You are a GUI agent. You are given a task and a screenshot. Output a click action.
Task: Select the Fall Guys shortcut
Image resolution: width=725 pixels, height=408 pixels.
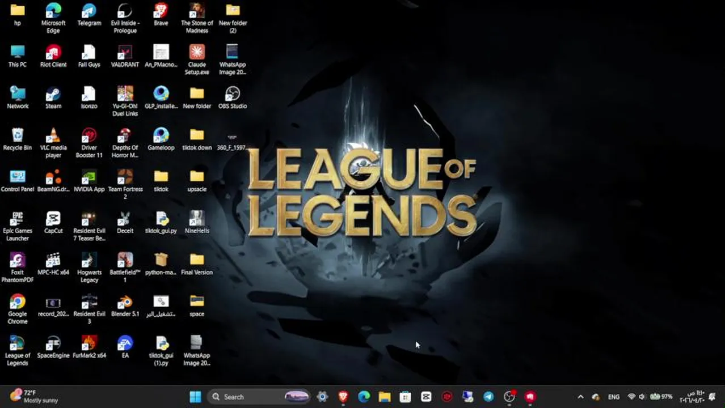(x=89, y=56)
